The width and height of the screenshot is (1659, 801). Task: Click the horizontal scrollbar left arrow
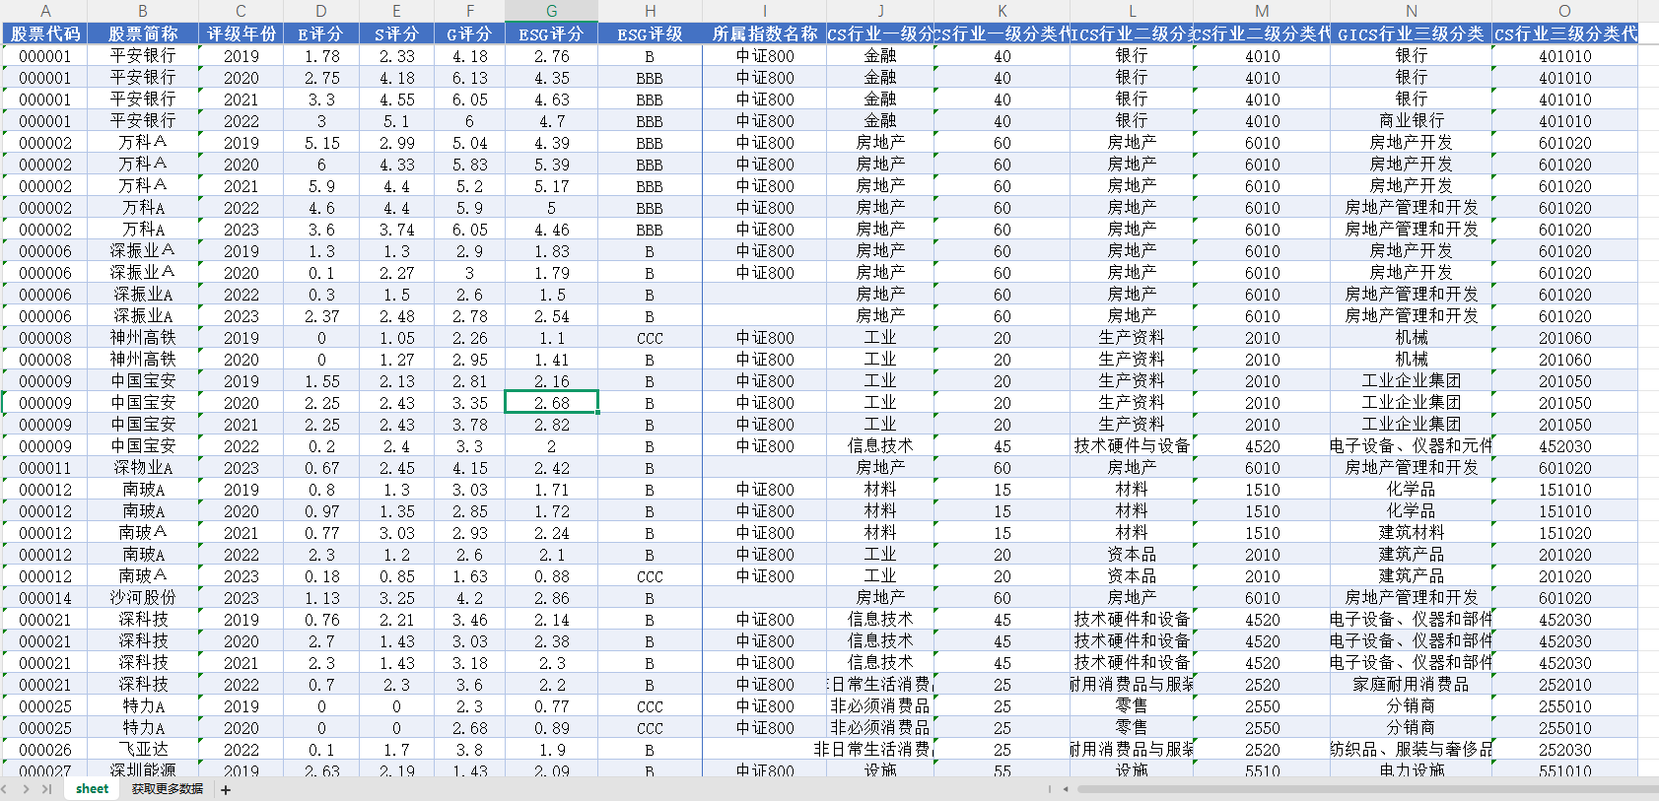pos(1065,789)
